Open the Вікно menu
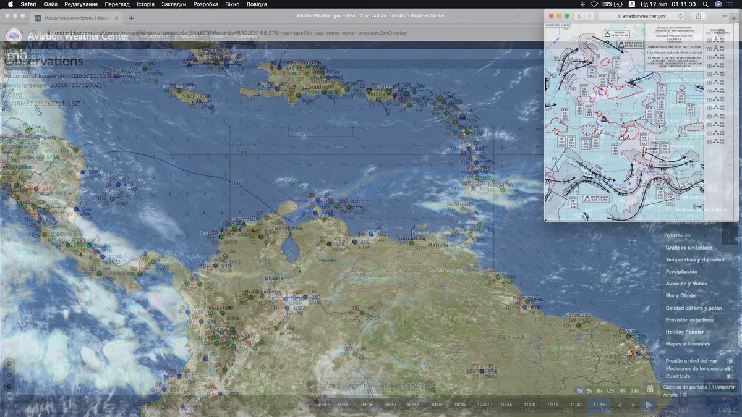Viewport: 742px width, 417px height. click(232, 4)
